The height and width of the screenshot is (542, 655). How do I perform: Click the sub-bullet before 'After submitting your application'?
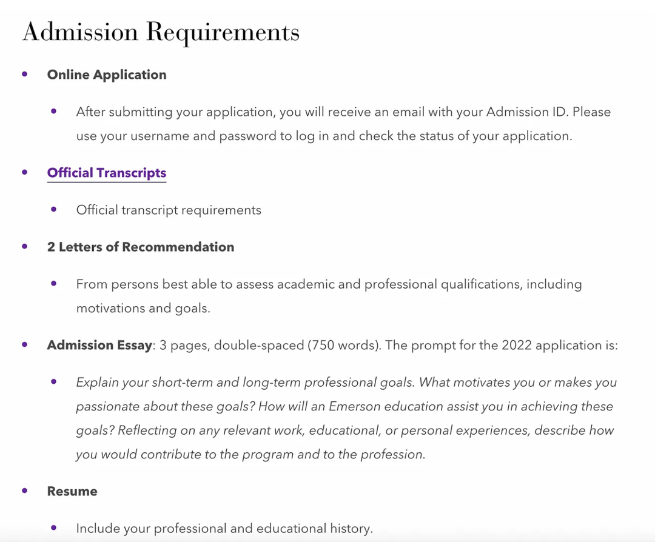(53, 111)
